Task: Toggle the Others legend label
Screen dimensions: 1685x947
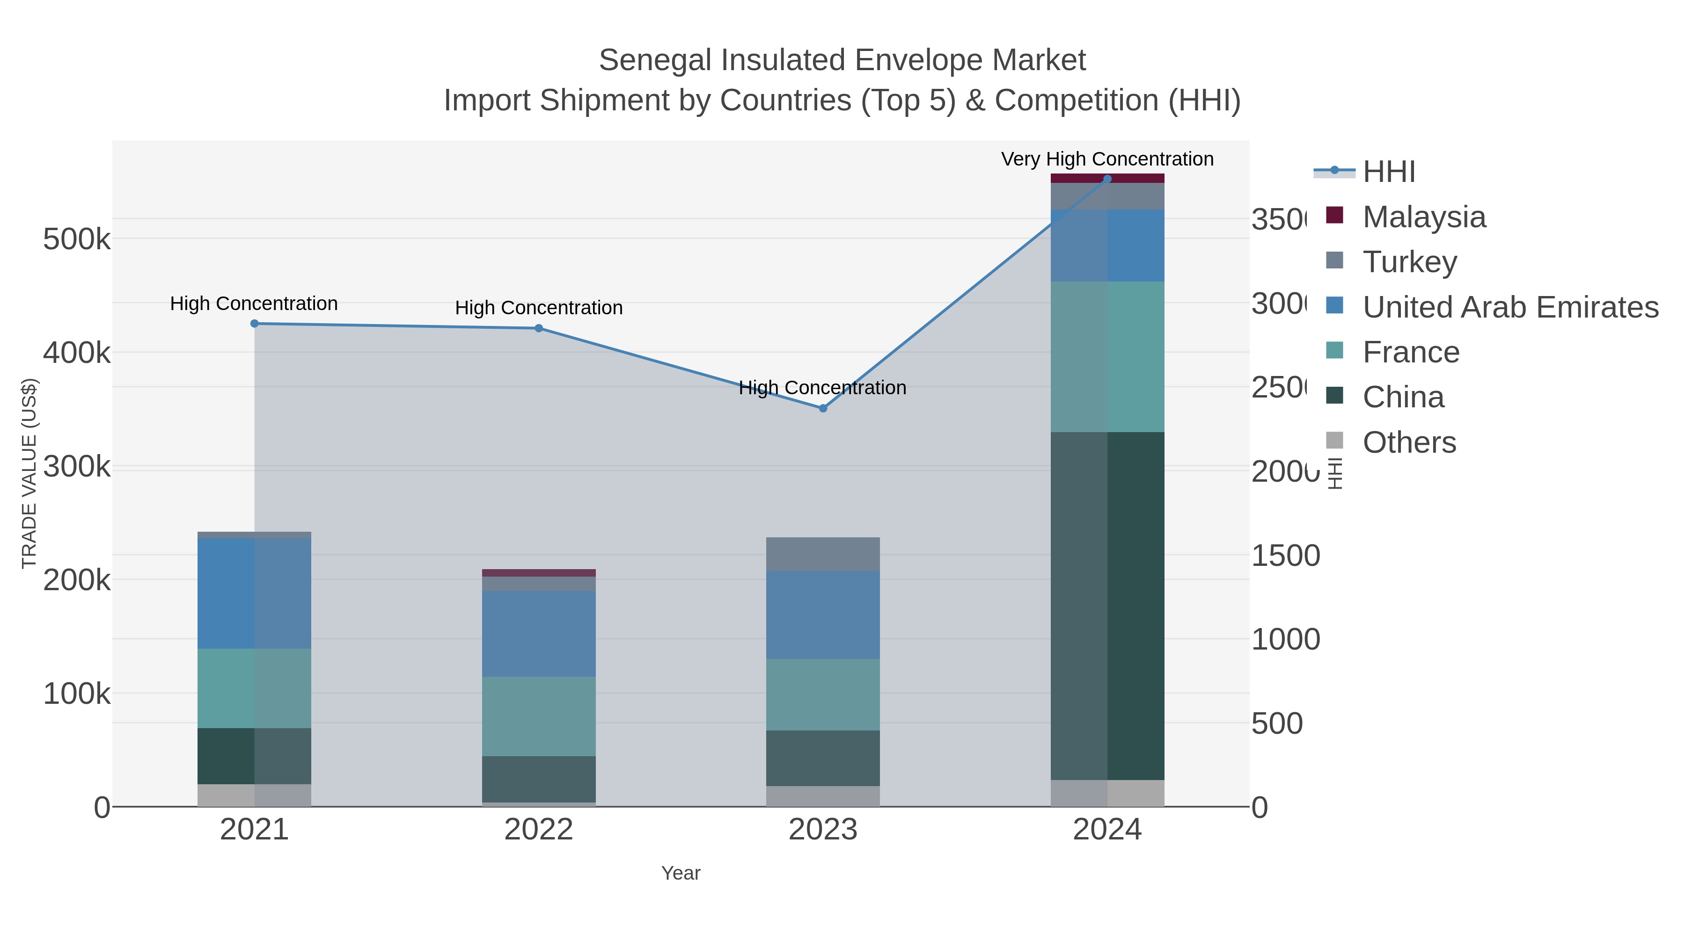Action: pos(1410,442)
